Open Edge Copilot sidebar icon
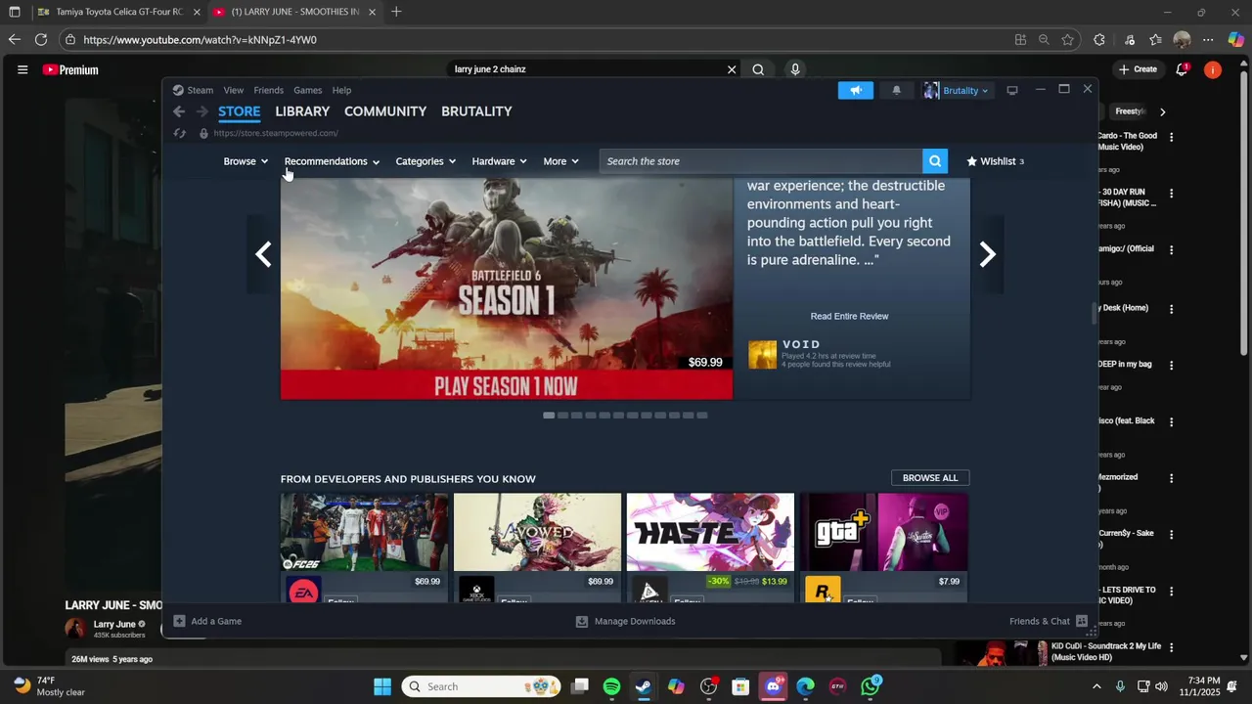 (x=1235, y=40)
